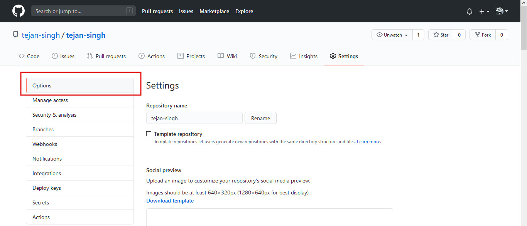
Task: Select Options in settings sidebar
Action: click(x=80, y=85)
